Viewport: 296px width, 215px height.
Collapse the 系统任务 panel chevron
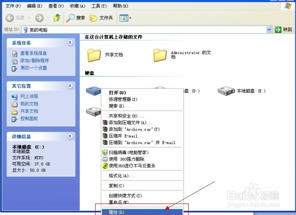(x=70, y=43)
